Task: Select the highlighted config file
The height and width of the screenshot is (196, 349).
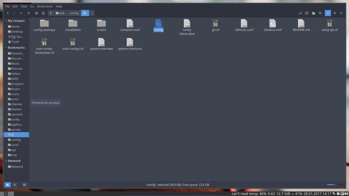Action: 159,26
